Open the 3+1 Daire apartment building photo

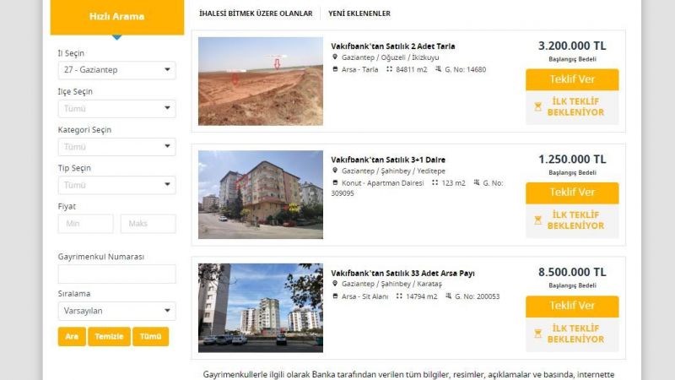coord(261,194)
